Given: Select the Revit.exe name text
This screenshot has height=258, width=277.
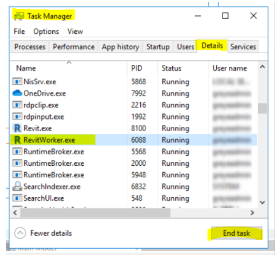Looking at the screenshot, I should (38, 128).
